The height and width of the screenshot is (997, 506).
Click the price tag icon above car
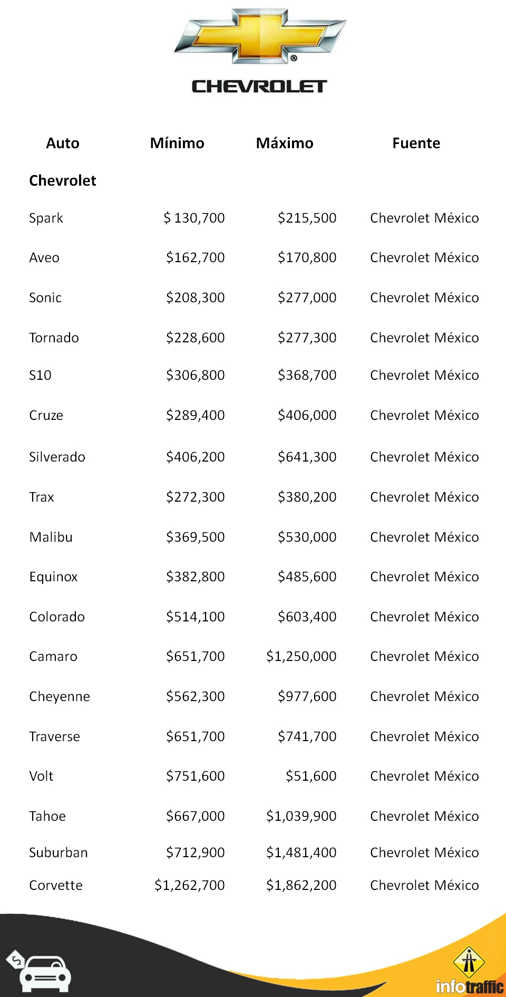click(15, 959)
